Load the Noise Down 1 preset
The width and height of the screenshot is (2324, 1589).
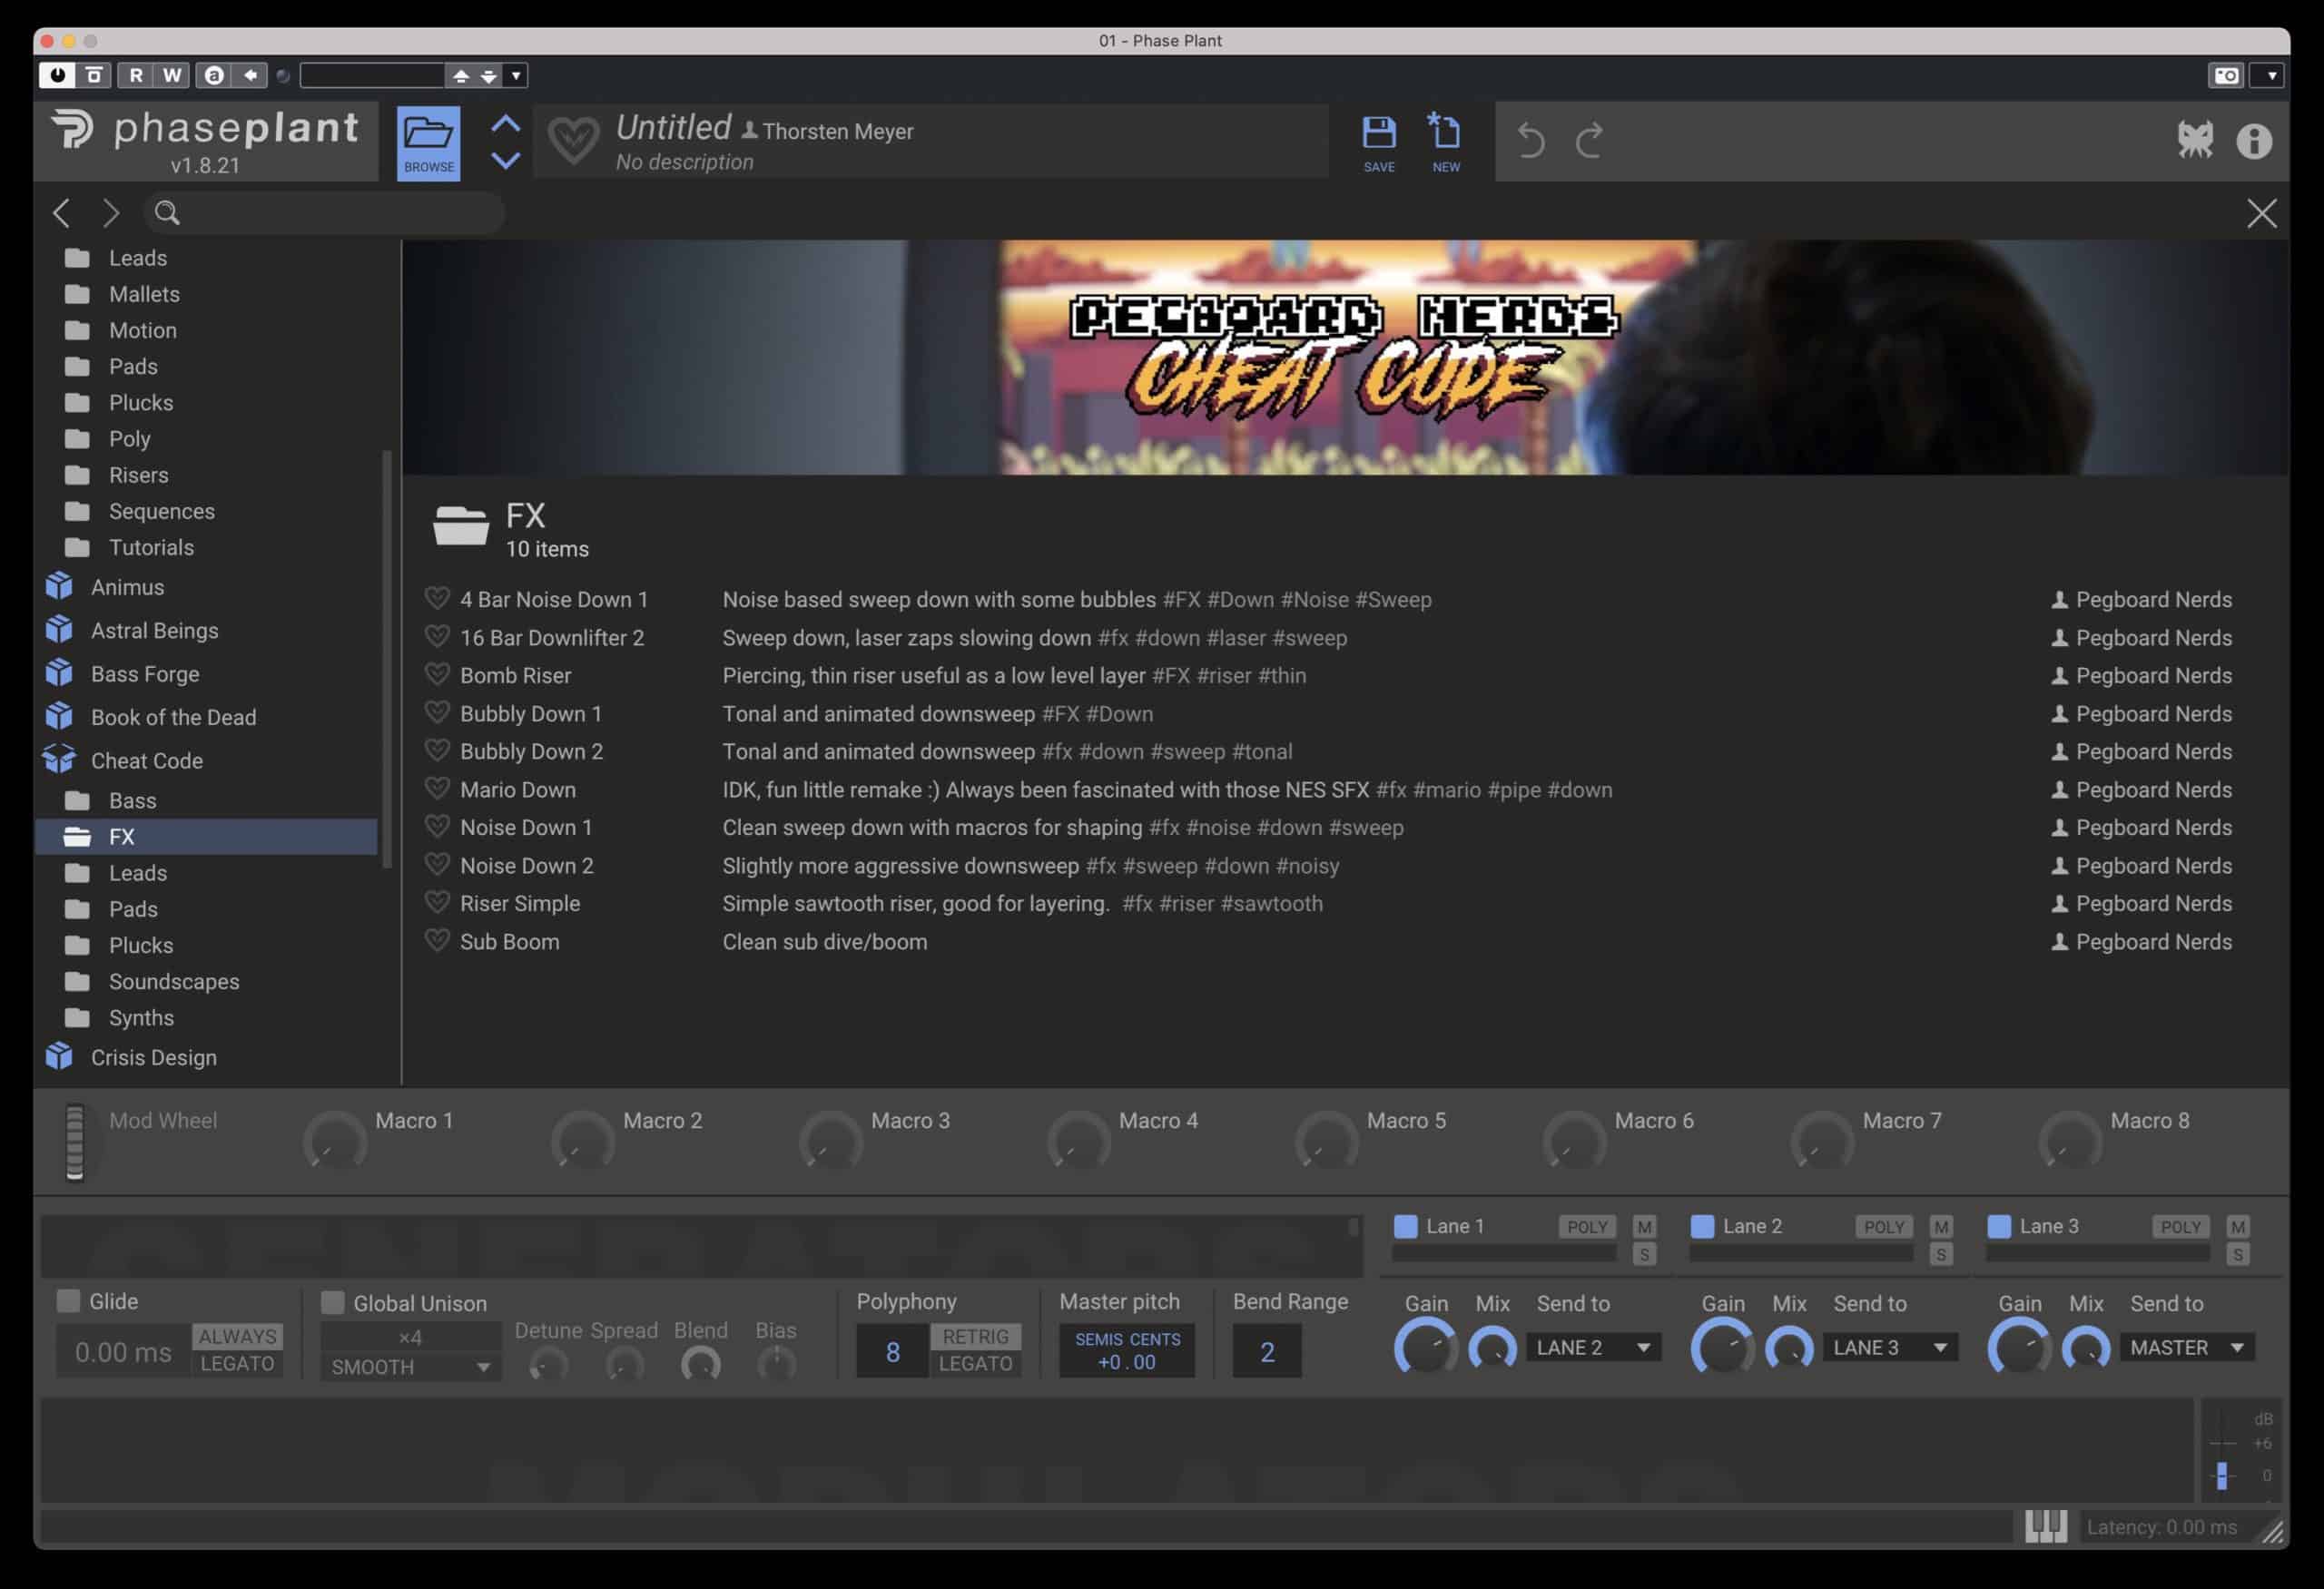coord(526,827)
